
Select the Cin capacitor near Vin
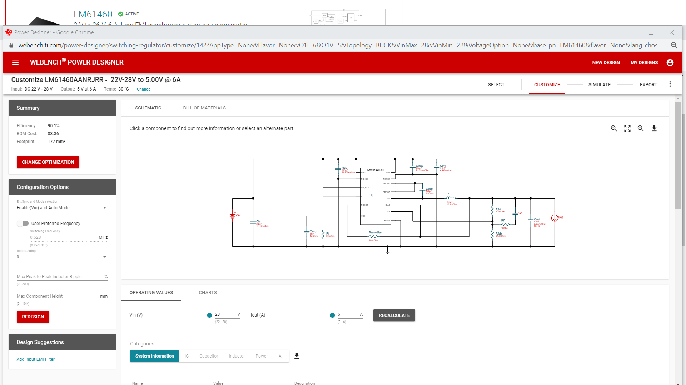point(253,223)
